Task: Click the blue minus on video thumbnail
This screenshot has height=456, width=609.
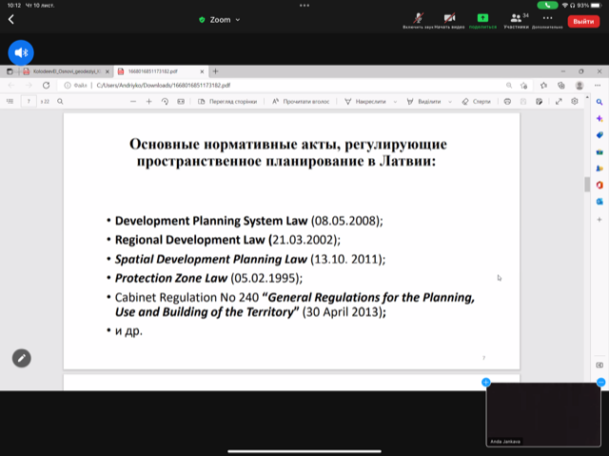Action: [x=600, y=382]
